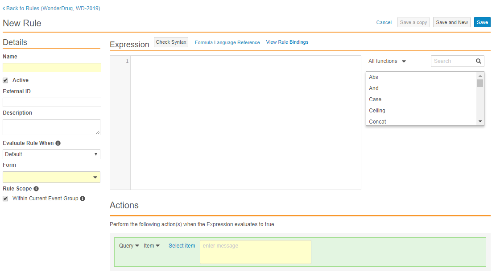This screenshot has width=496, height=273.
Task: Click the search magnifier icon
Action: point(478,62)
